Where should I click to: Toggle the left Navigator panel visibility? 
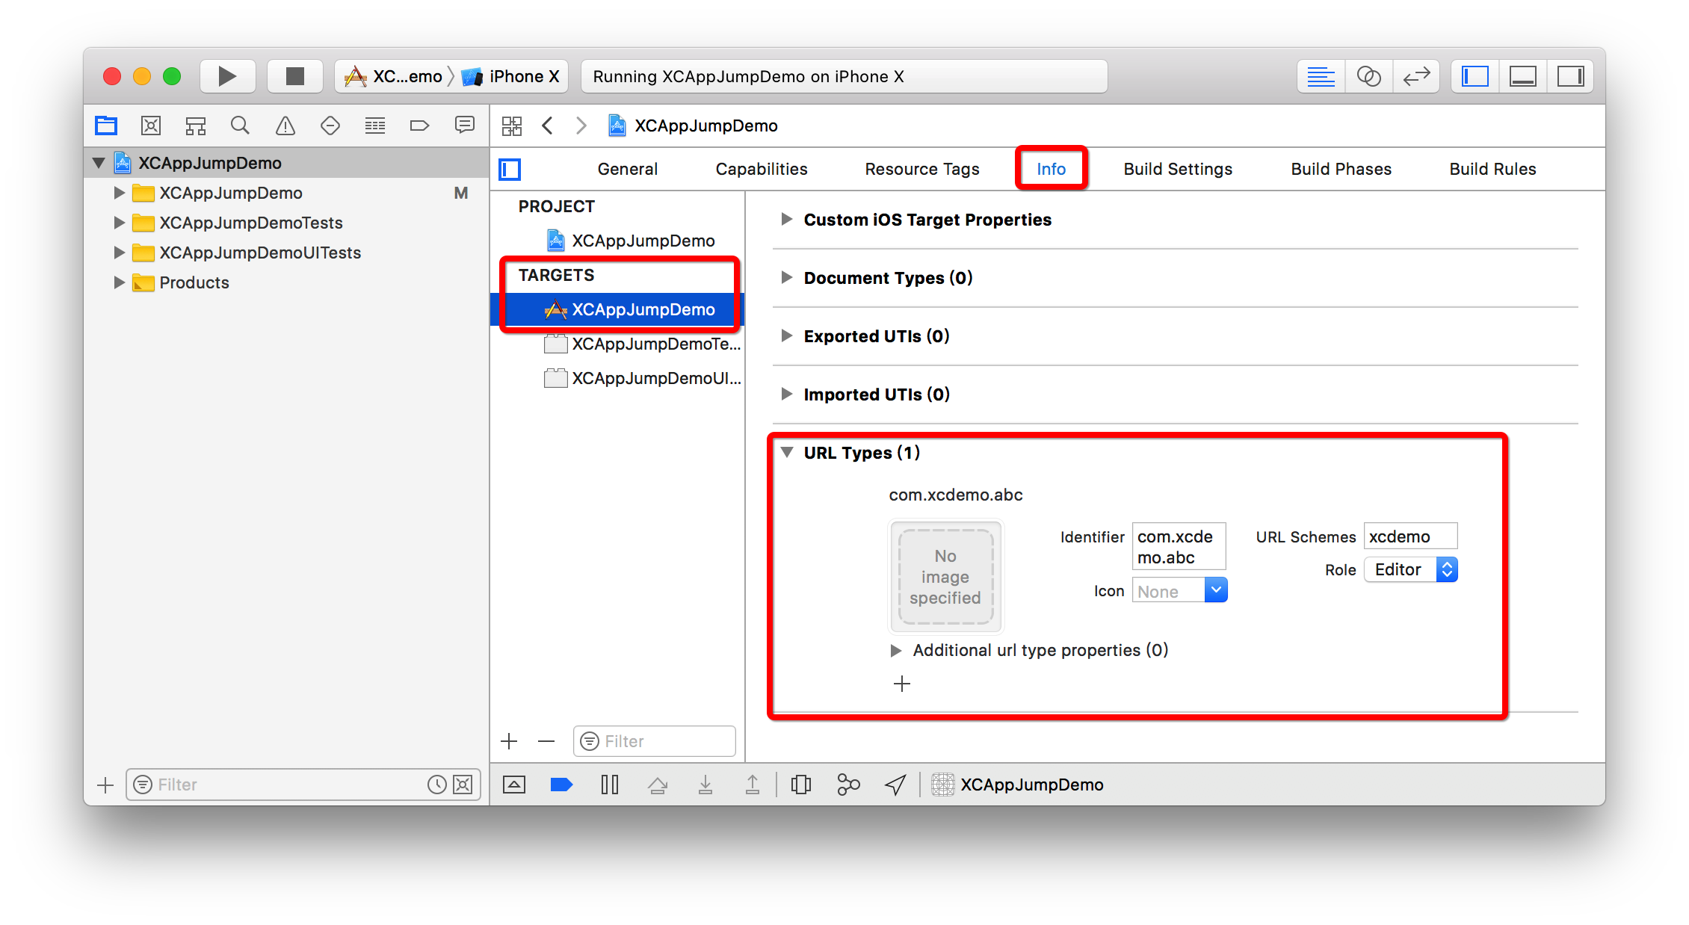1475,76
